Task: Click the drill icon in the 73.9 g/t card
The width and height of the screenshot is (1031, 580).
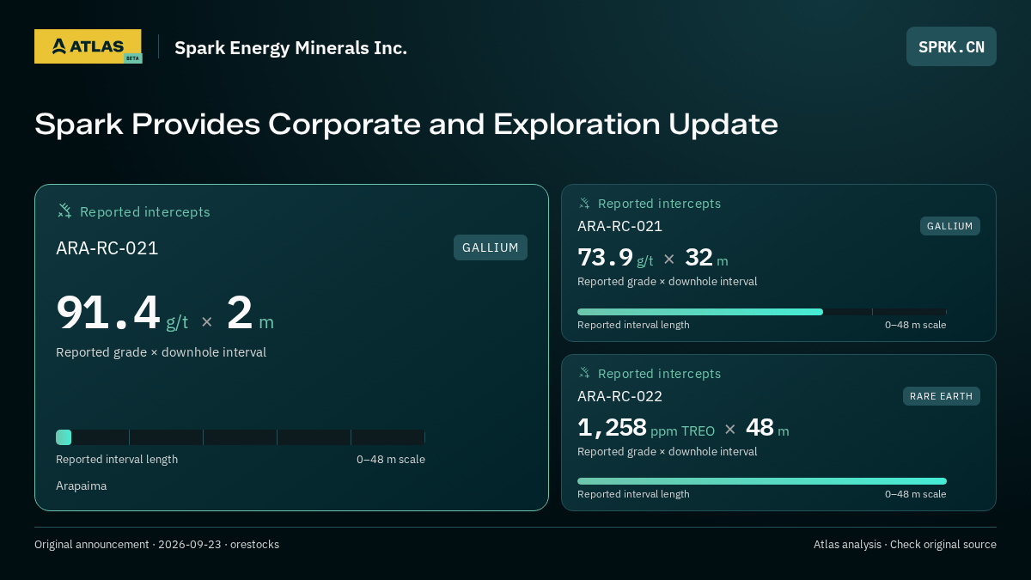Action: 584,204
